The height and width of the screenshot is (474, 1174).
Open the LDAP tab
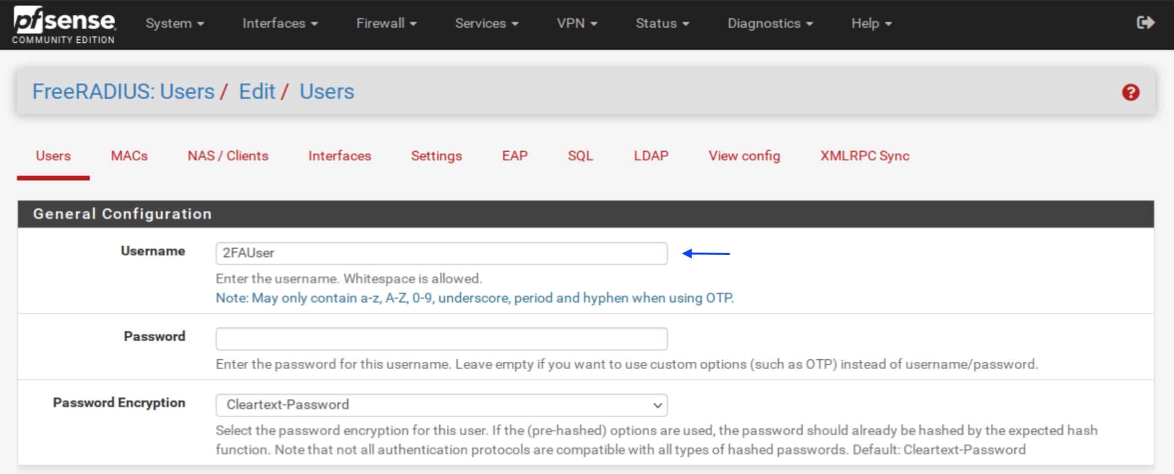[651, 156]
